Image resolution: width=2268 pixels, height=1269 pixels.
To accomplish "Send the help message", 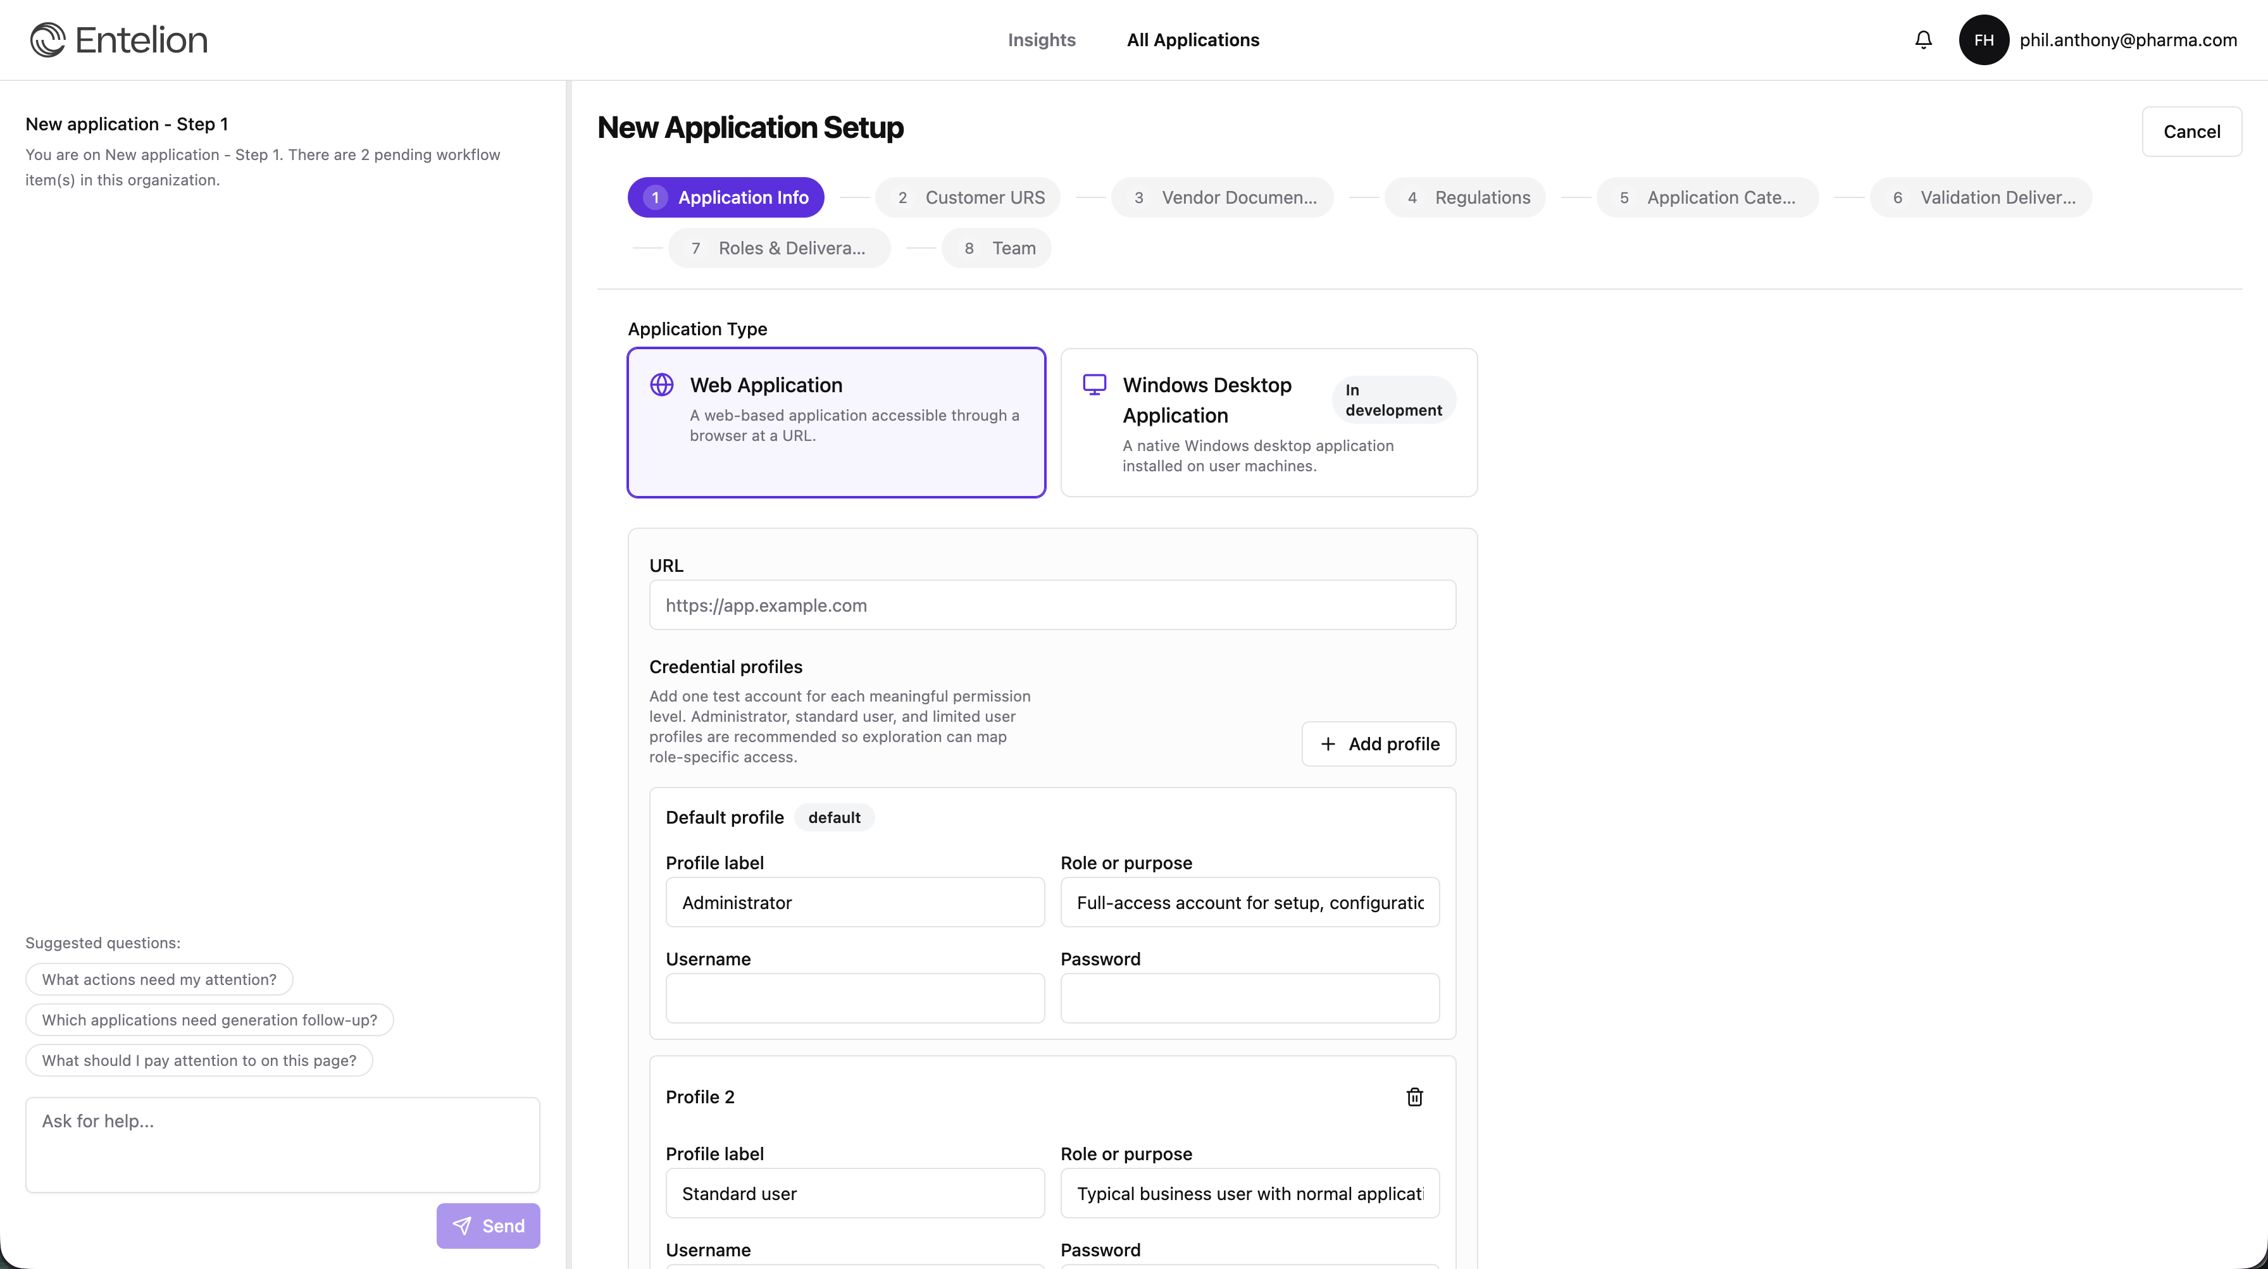I will coord(488,1226).
